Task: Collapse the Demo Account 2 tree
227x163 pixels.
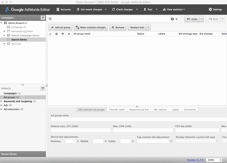Action: click(x=1, y=23)
